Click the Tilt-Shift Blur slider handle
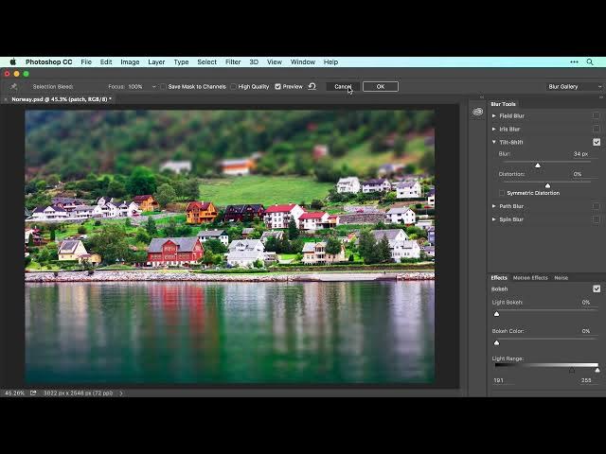 click(x=538, y=166)
